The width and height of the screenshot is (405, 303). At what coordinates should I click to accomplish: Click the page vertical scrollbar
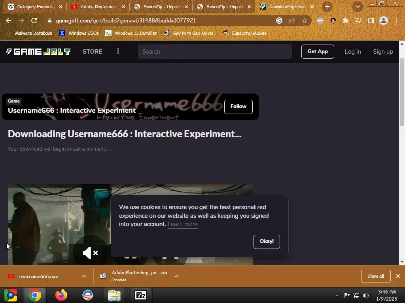[402, 92]
